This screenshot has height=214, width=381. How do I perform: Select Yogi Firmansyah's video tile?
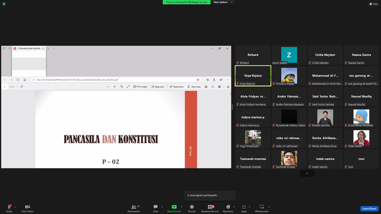[x=253, y=139]
